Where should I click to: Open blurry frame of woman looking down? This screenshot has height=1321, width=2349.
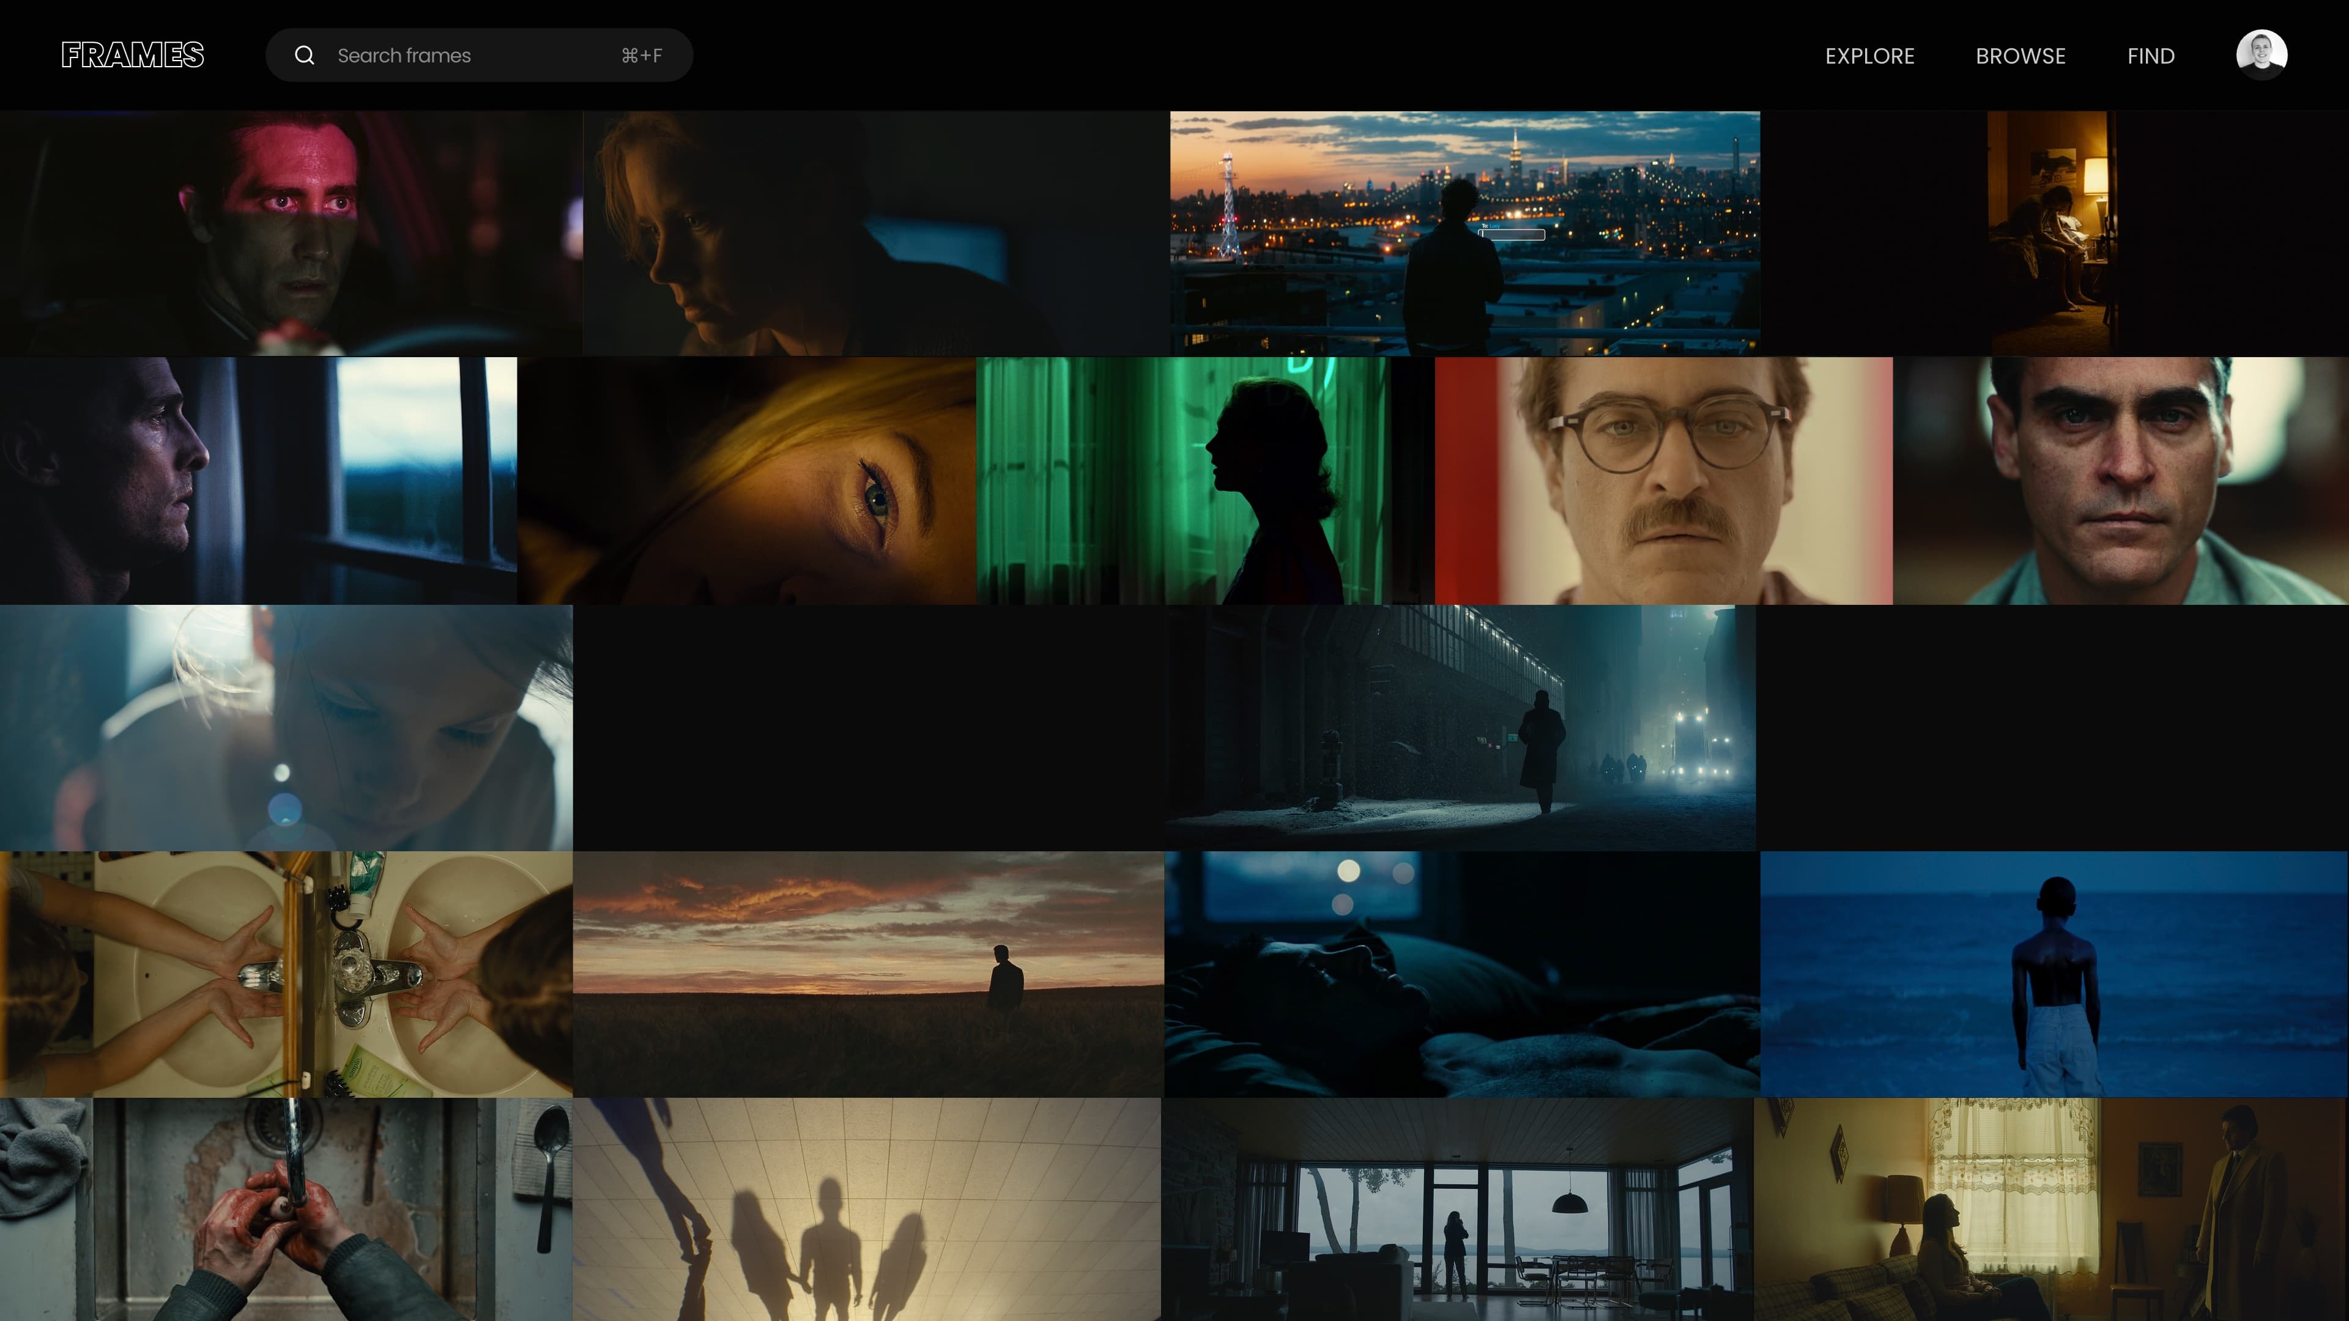pyautogui.click(x=286, y=728)
